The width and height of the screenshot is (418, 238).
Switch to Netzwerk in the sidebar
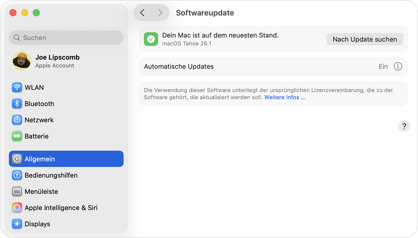(x=39, y=120)
